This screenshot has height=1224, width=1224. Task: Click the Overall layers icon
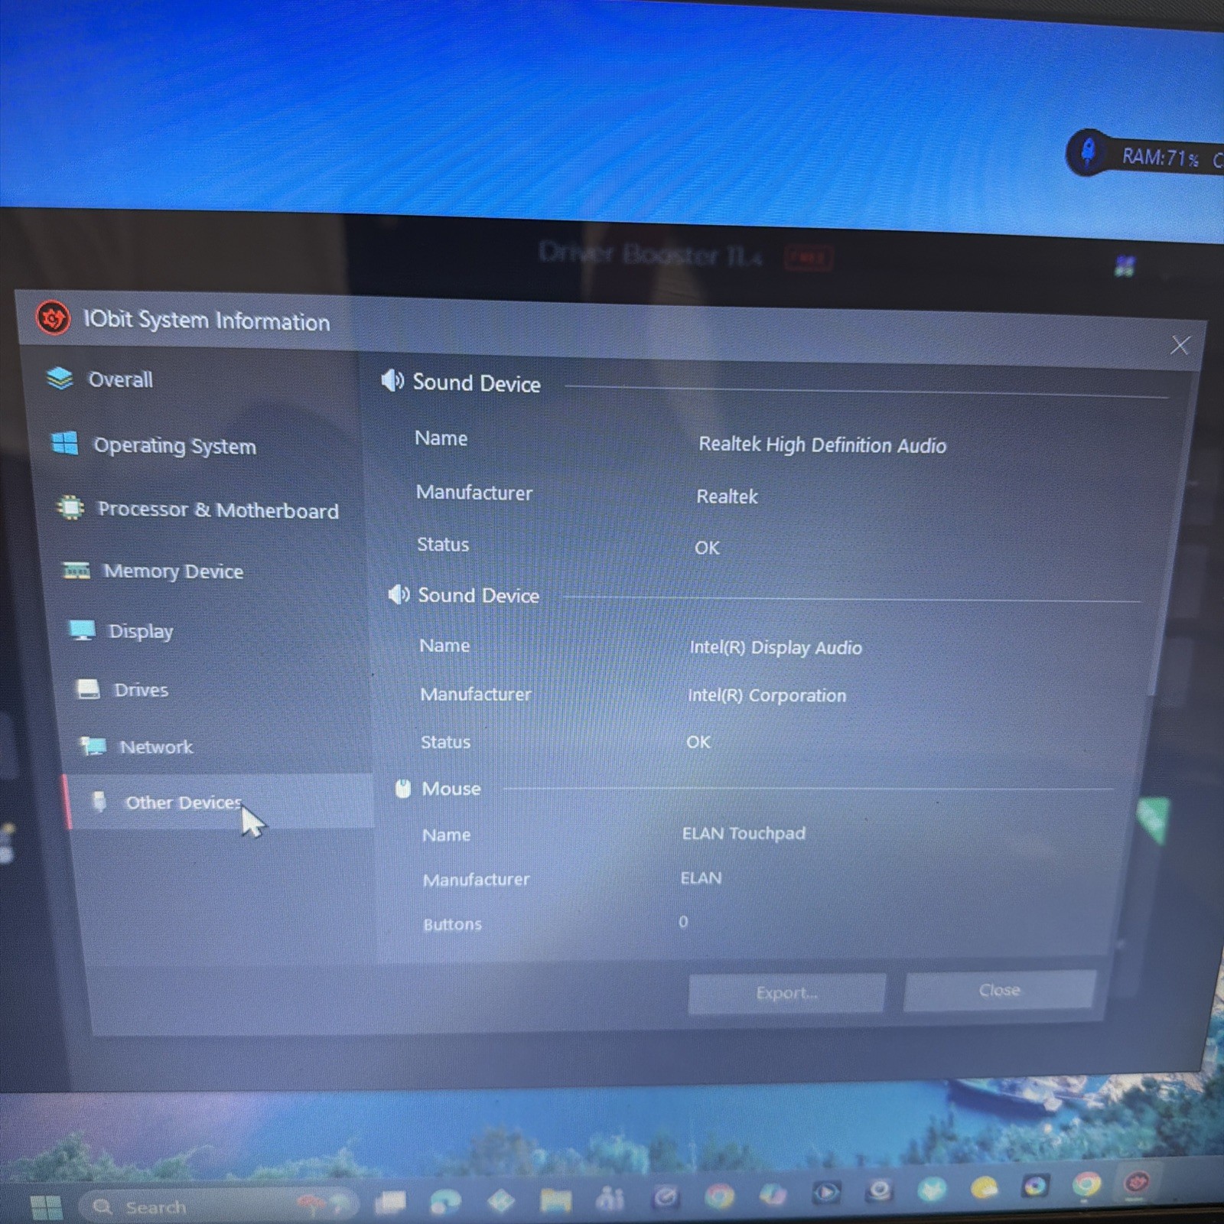[x=59, y=378]
